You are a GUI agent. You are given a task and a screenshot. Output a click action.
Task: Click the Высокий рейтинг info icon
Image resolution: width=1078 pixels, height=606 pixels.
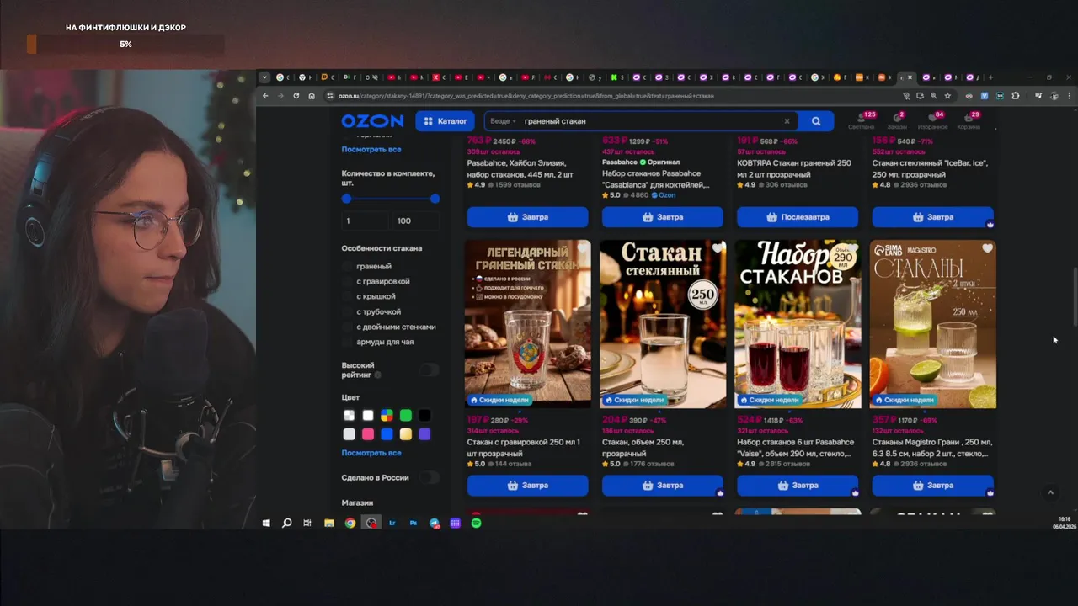(377, 375)
